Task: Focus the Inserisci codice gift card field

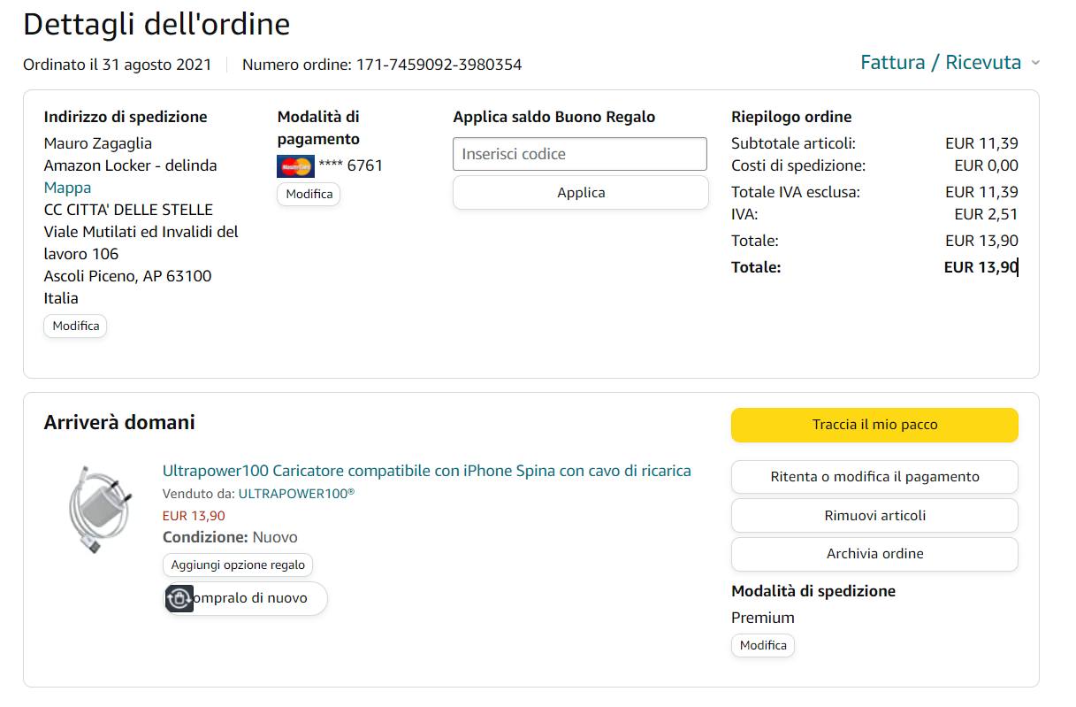Action: click(x=580, y=154)
